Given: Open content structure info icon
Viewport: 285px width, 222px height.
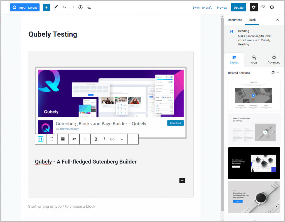Looking at the screenshot, I should 80,7.
